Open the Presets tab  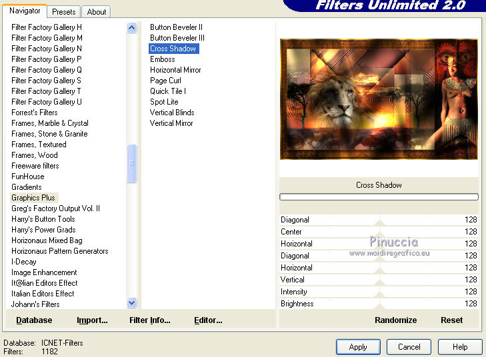pyautogui.click(x=64, y=12)
